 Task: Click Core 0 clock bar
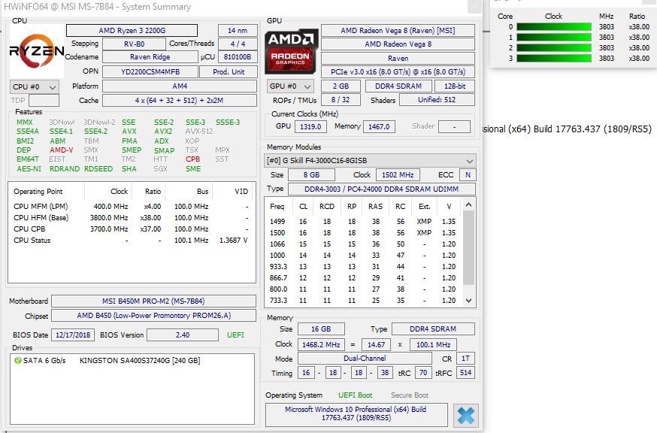[553, 27]
